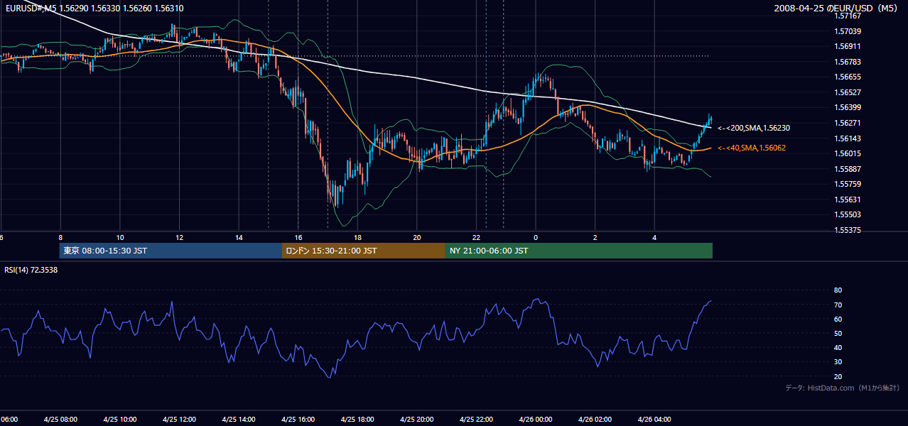The image size is (908, 426).
Task: Click the 4/25 18:00 date axis label
Action: tap(357, 419)
